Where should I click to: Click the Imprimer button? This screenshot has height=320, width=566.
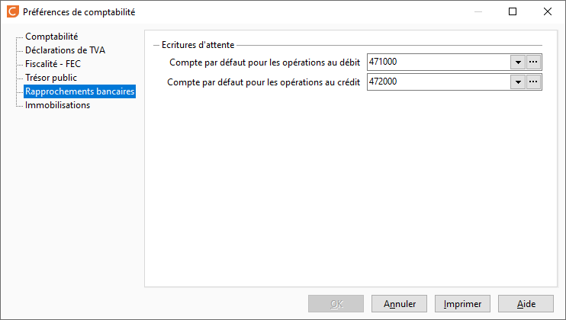click(462, 304)
